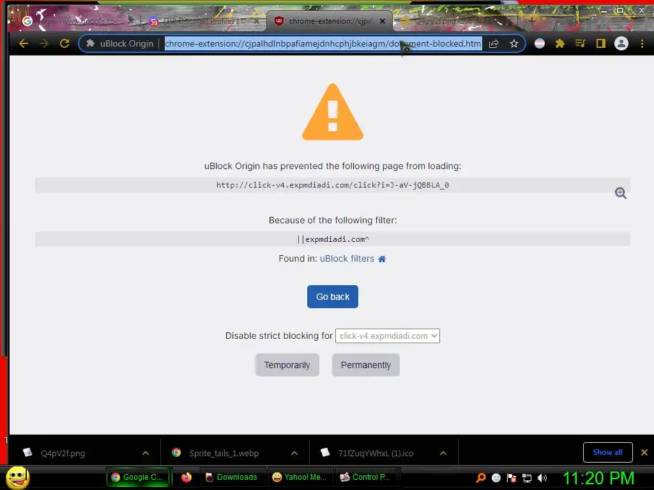This screenshot has width=654, height=490.
Task: Disable strict blocking Temporarily
Action: pyautogui.click(x=287, y=365)
